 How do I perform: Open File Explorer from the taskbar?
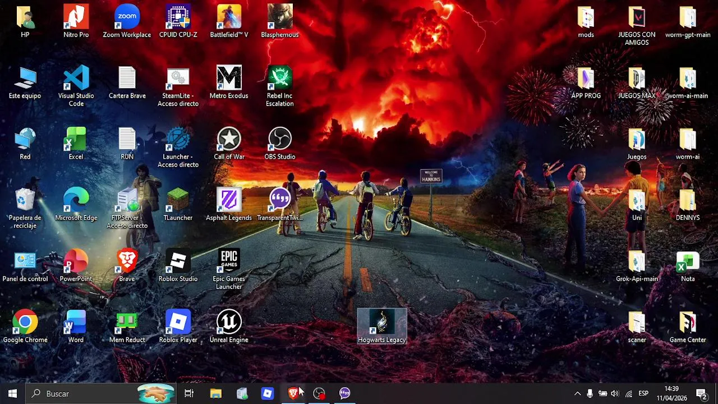[x=215, y=393]
